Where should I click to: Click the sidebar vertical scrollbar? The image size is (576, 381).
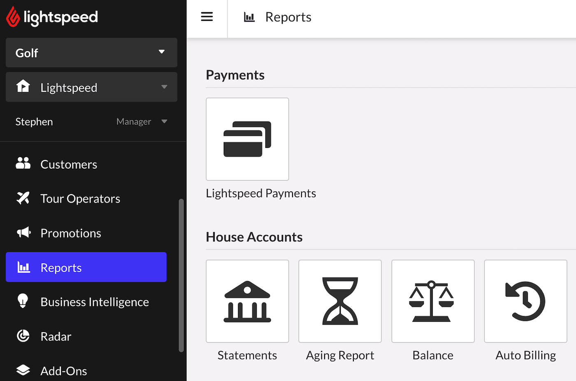coord(181,275)
